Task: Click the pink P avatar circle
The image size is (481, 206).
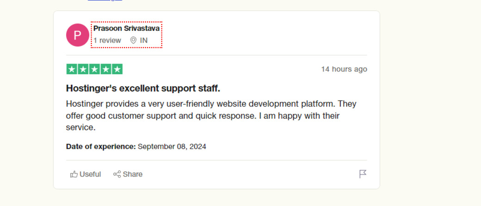Action: 78,35
